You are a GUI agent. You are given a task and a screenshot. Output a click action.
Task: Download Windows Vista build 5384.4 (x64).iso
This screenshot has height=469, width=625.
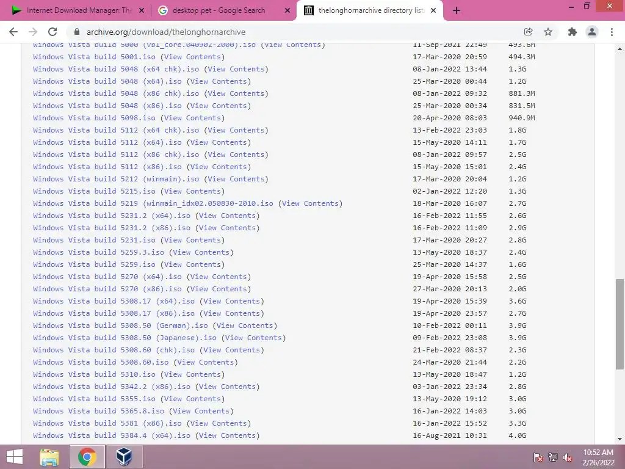tap(112, 435)
